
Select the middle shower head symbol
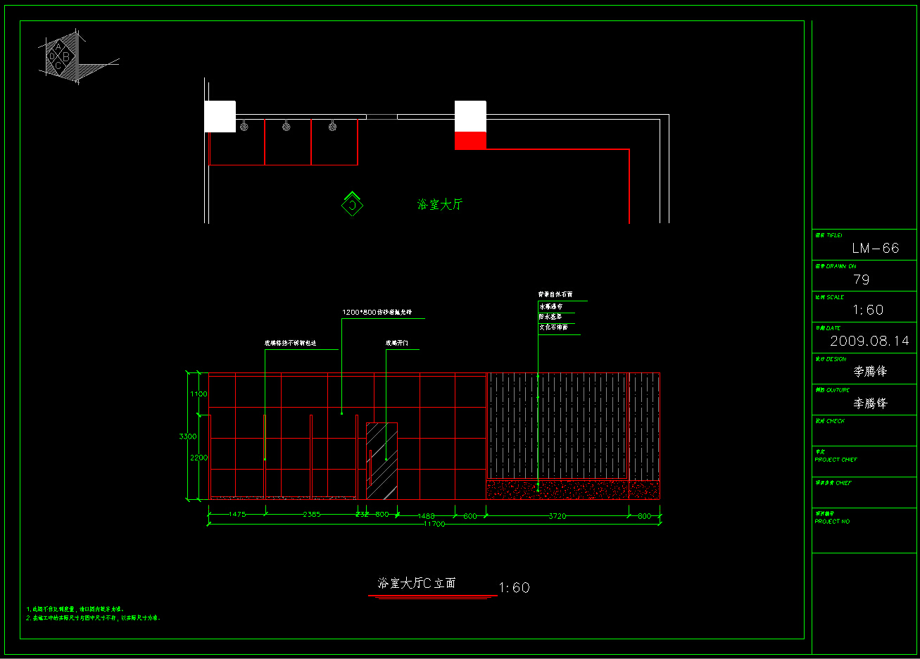click(x=286, y=127)
